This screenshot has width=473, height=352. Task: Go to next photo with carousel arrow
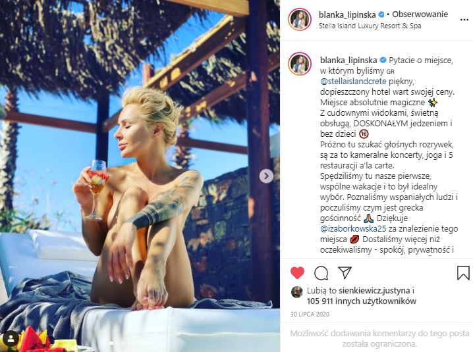point(266,176)
